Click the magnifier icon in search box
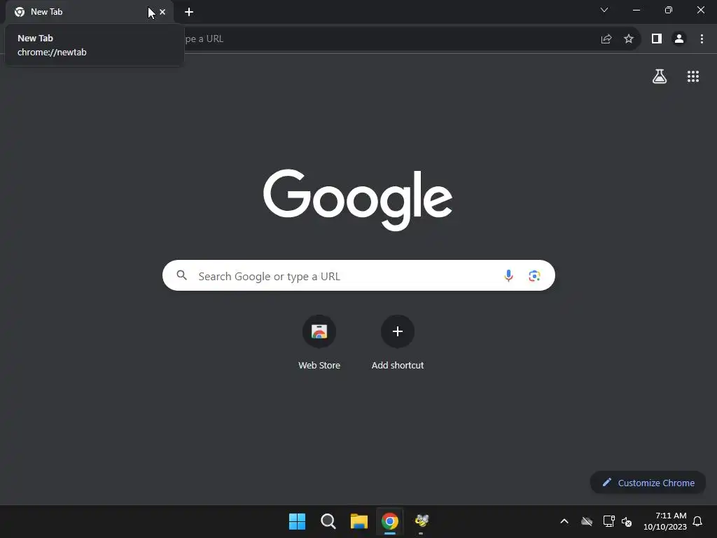 click(182, 275)
